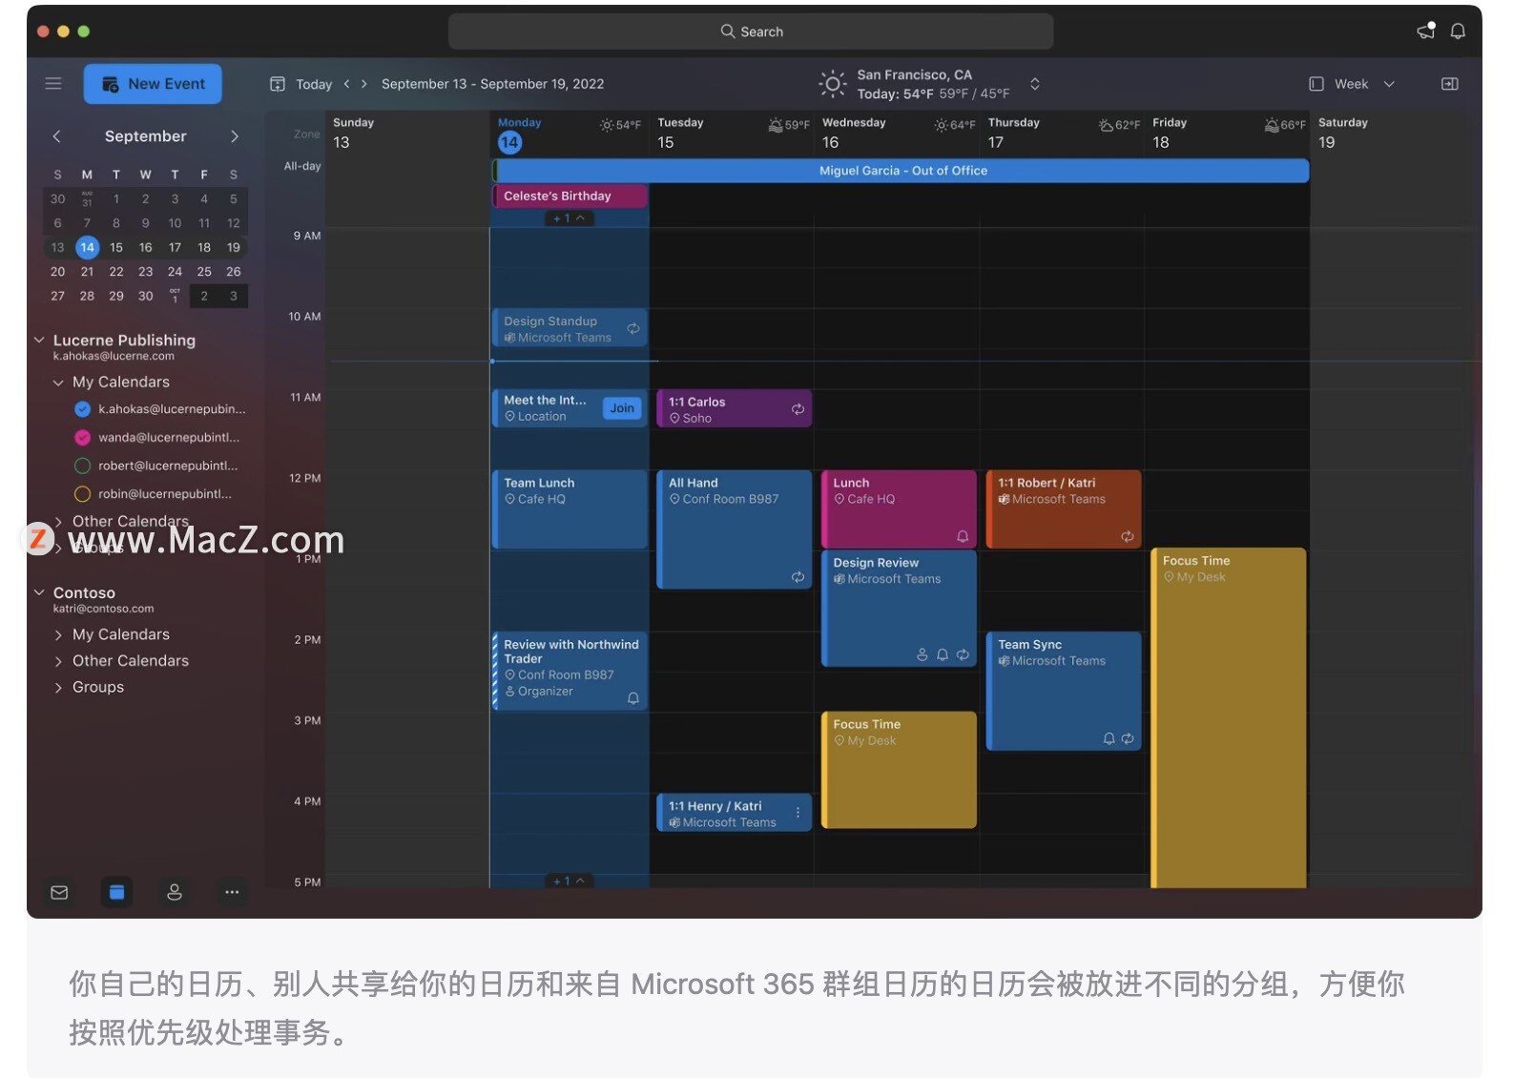Expand the +1 more events at 5 PM

coord(570,881)
